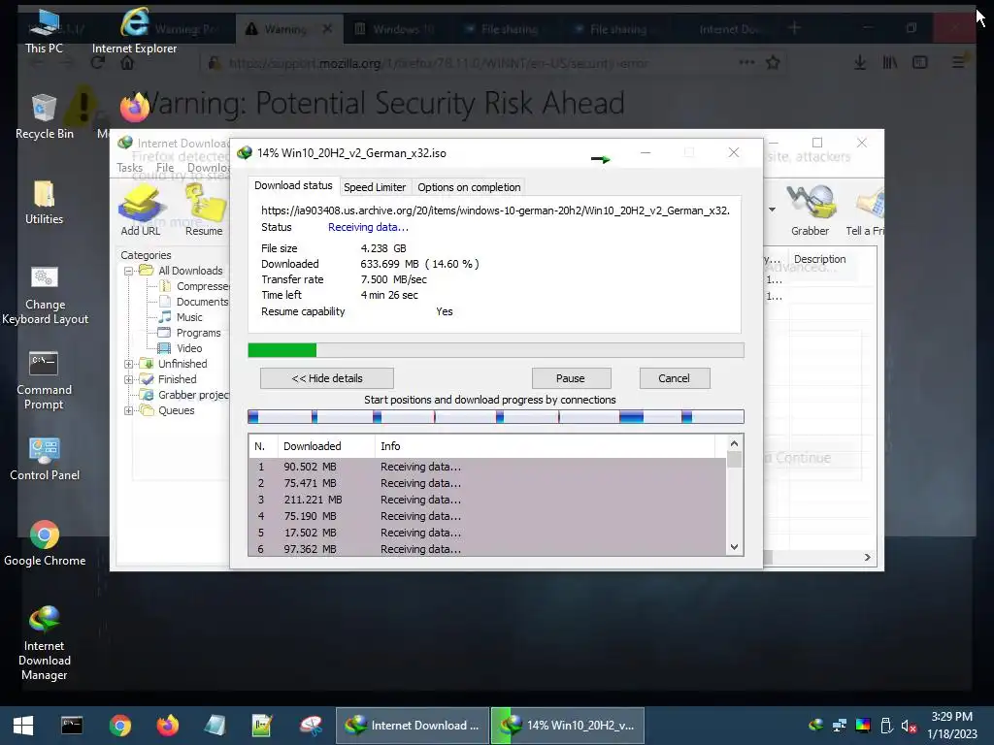
Task: Click network icon in system tray
Action: coord(840,726)
